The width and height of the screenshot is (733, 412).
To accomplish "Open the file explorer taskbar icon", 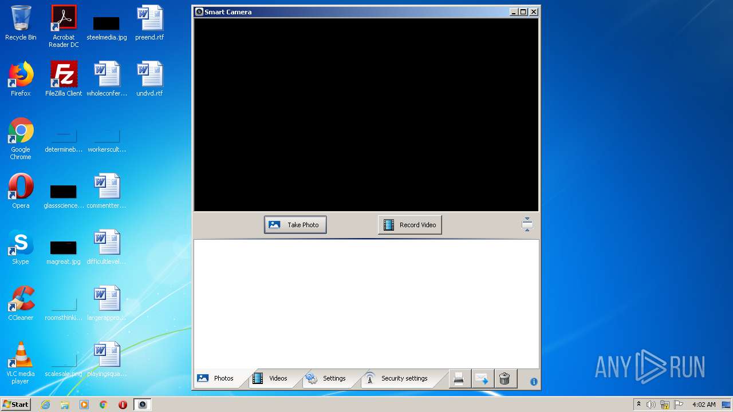I will (65, 405).
